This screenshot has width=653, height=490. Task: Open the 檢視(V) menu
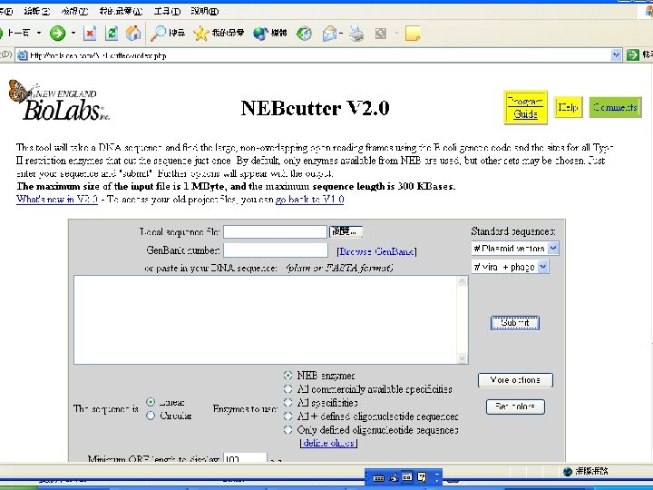coord(74,11)
